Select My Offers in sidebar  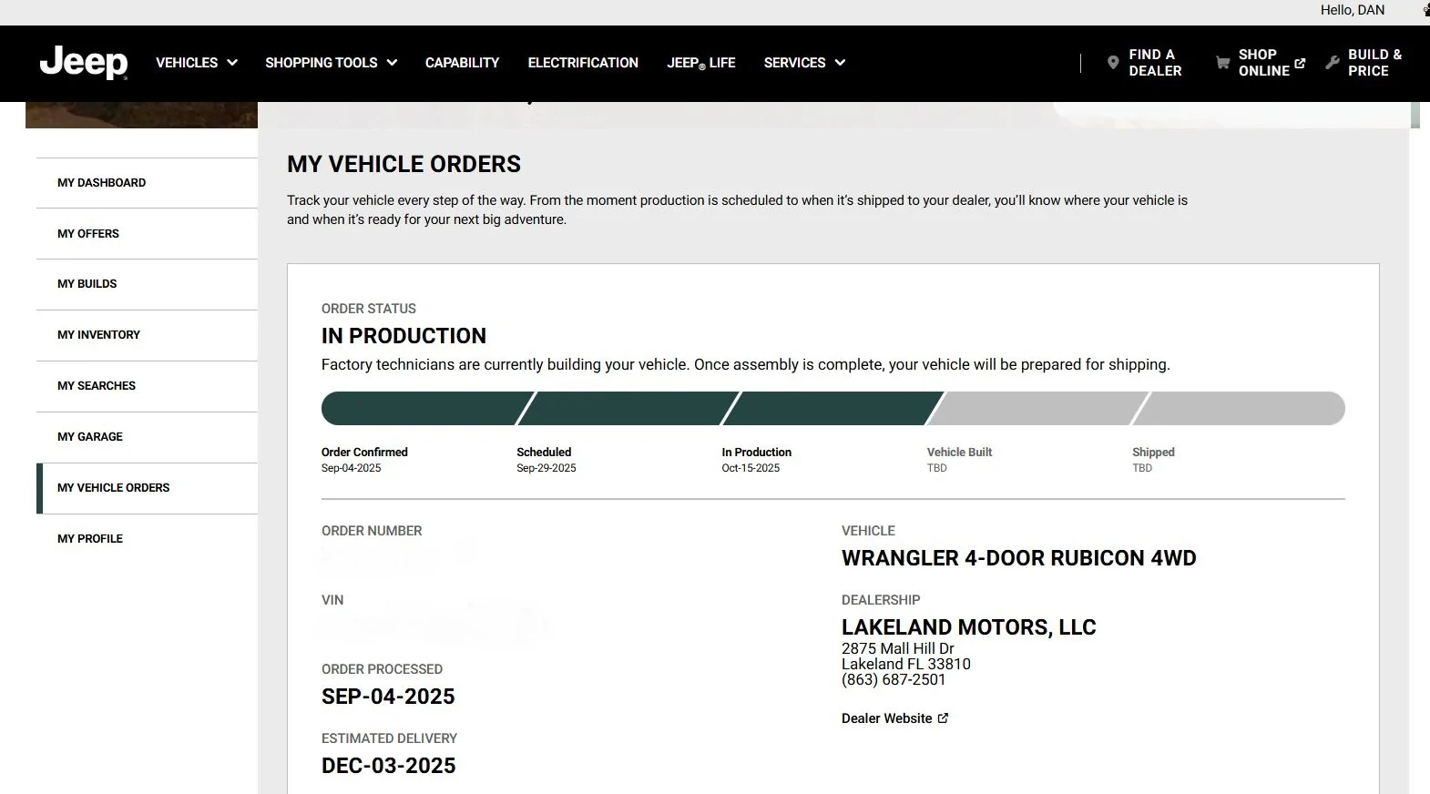(147, 234)
